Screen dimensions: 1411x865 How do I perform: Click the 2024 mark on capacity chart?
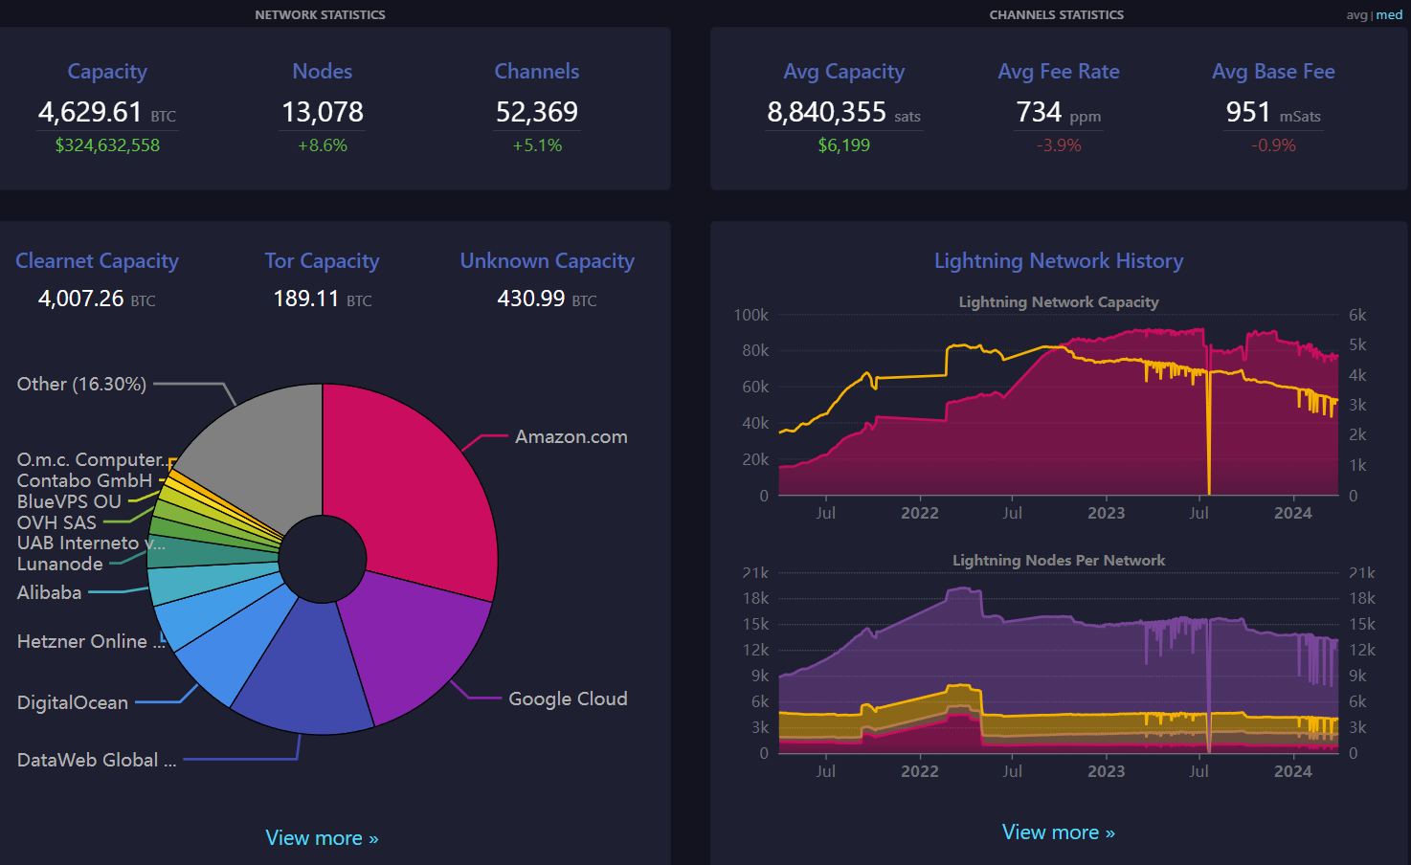coord(1293,513)
